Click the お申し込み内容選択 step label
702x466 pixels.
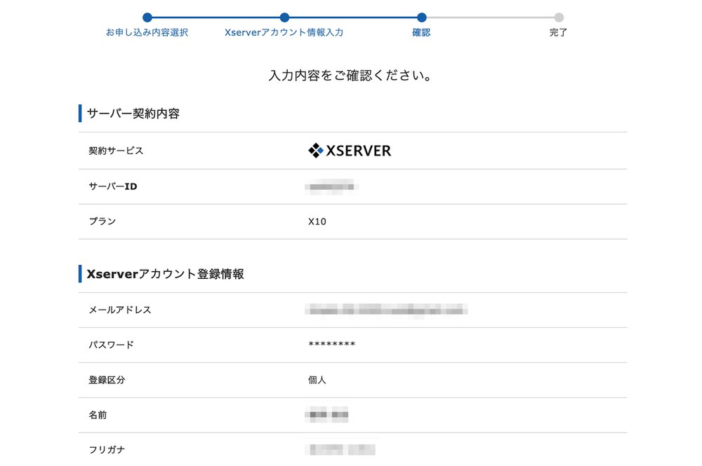coord(147,33)
